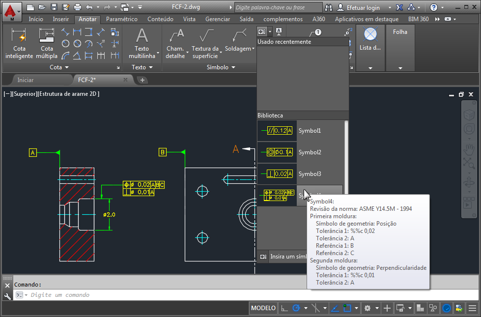Select the arc length dimension icon

click(x=65, y=56)
